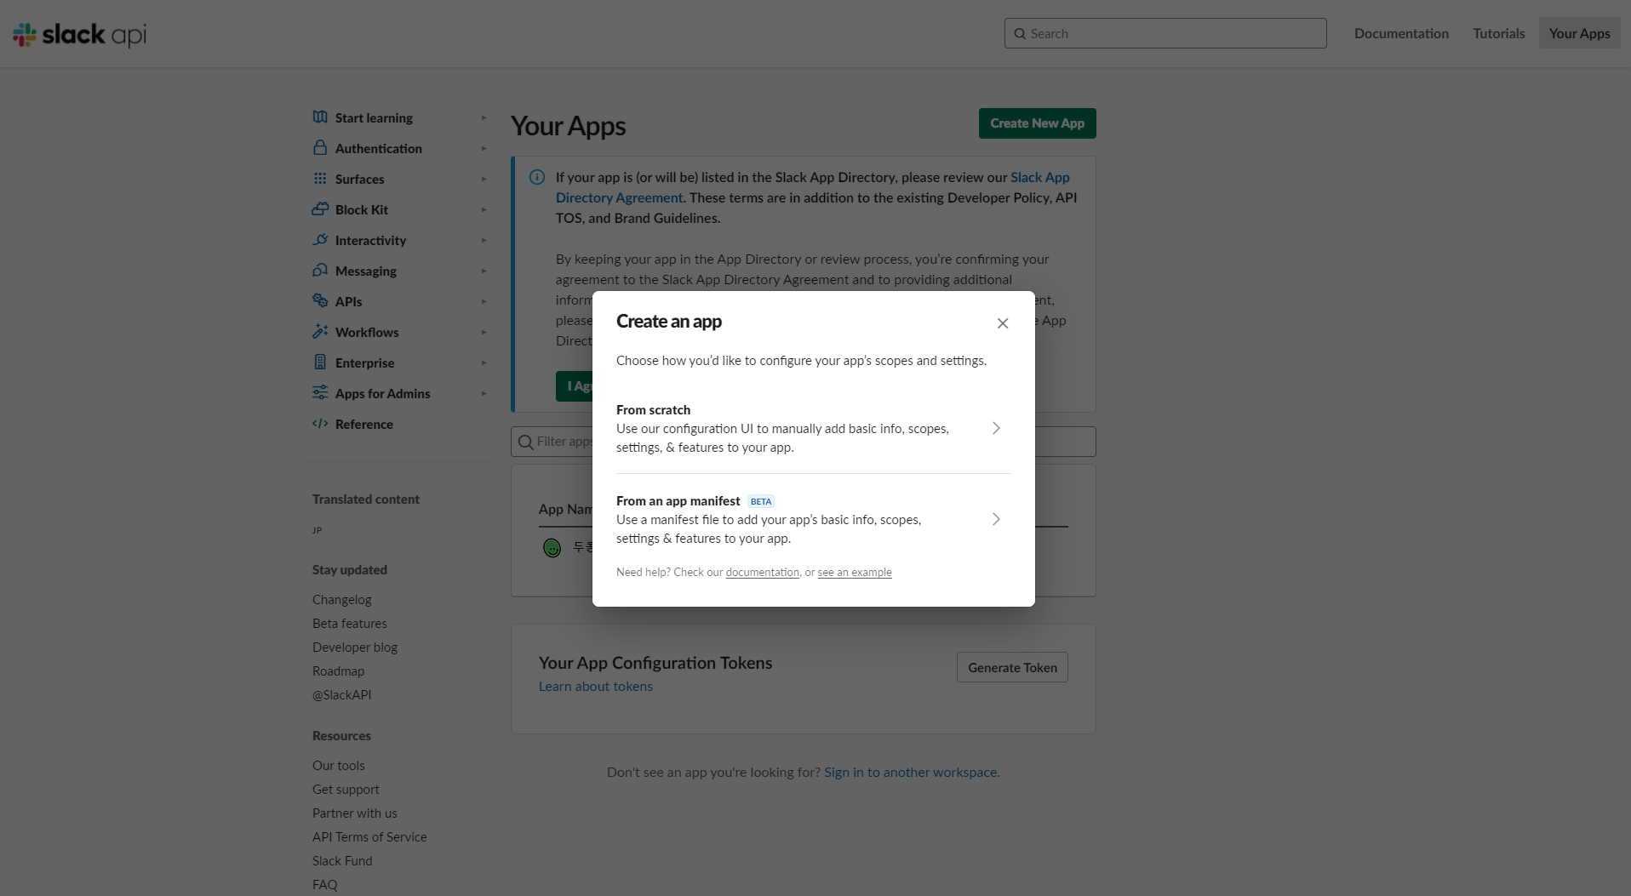Screen dimensions: 1631x896
Task: Open the Roadmap link
Action: point(338,671)
